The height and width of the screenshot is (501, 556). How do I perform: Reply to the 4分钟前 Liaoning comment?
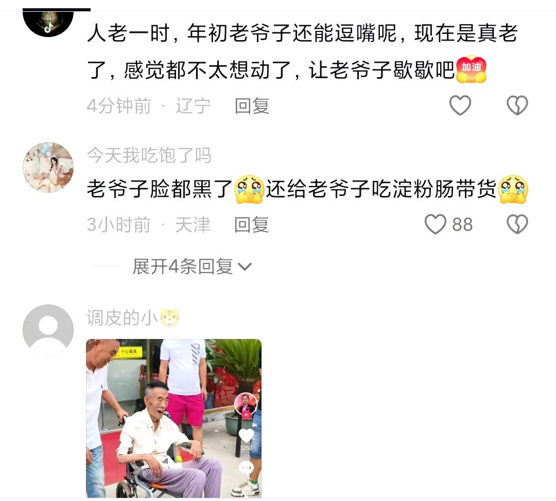[252, 106]
